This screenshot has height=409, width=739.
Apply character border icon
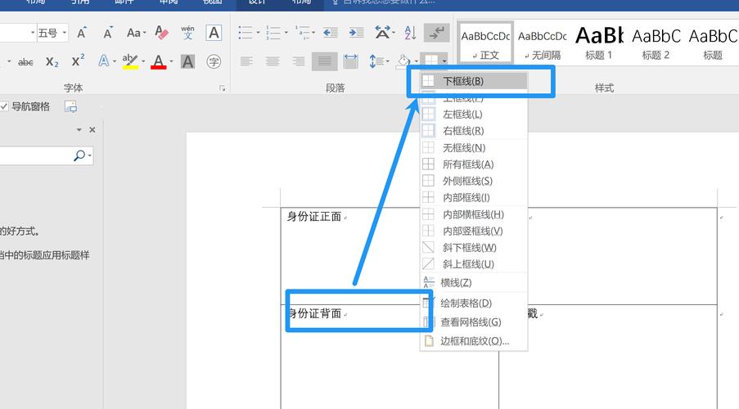(x=214, y=33)
